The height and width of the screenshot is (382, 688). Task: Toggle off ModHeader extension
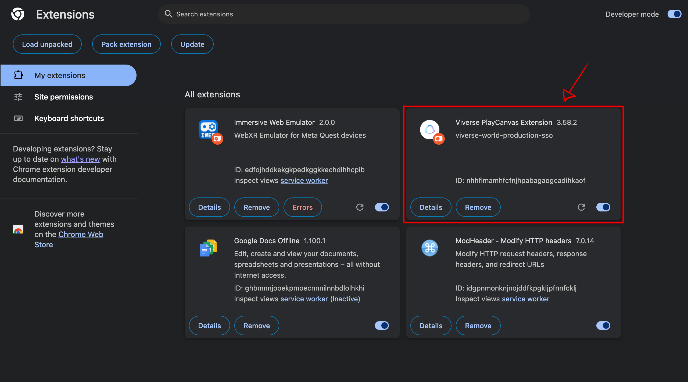coord(603,326)
